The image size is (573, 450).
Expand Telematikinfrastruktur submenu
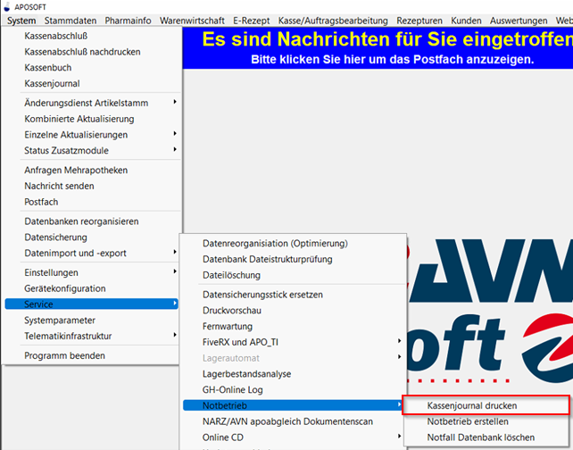tap(91, 336)
